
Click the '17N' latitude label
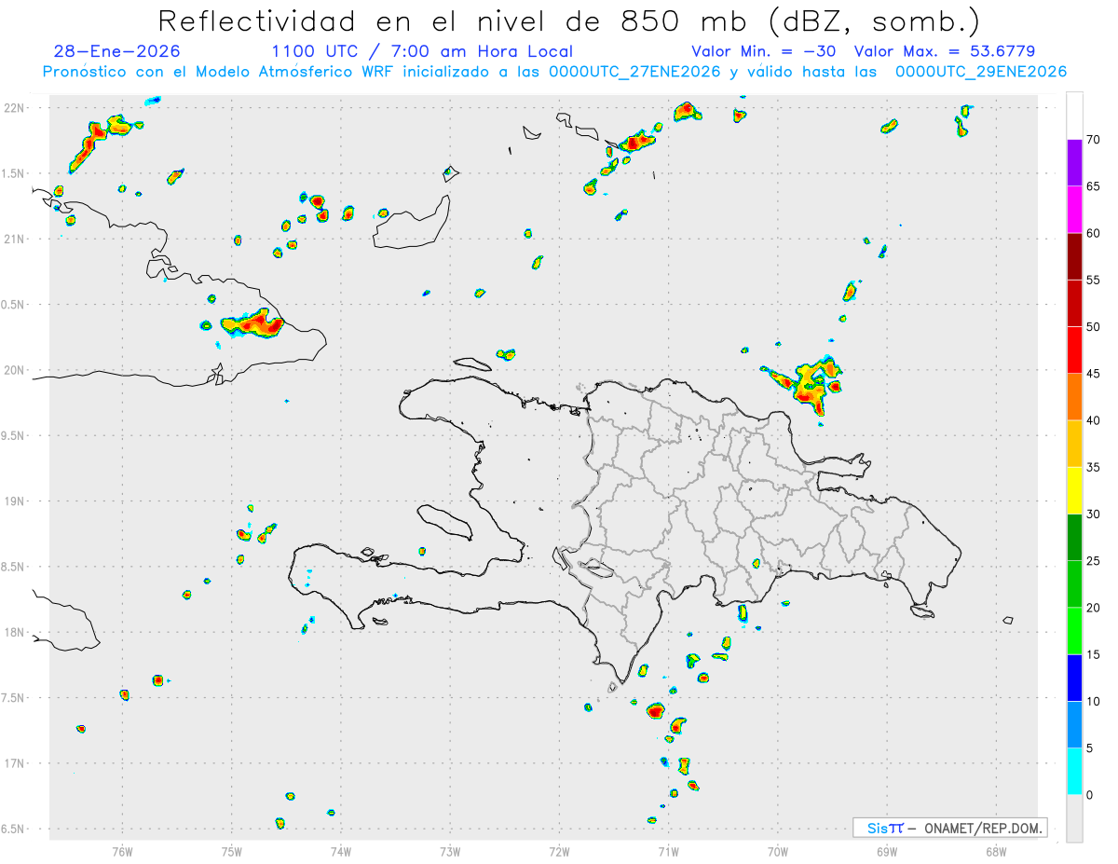pos(15,763)
